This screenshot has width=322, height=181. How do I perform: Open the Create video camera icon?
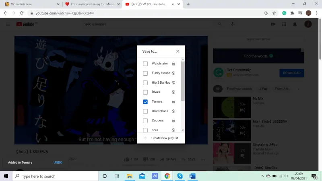tap(273, 24)
